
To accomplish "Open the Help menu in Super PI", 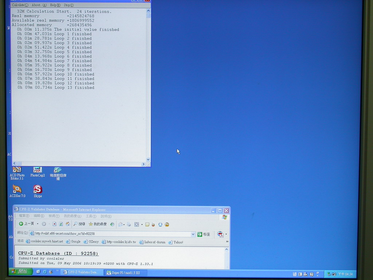I will [55, 5].
